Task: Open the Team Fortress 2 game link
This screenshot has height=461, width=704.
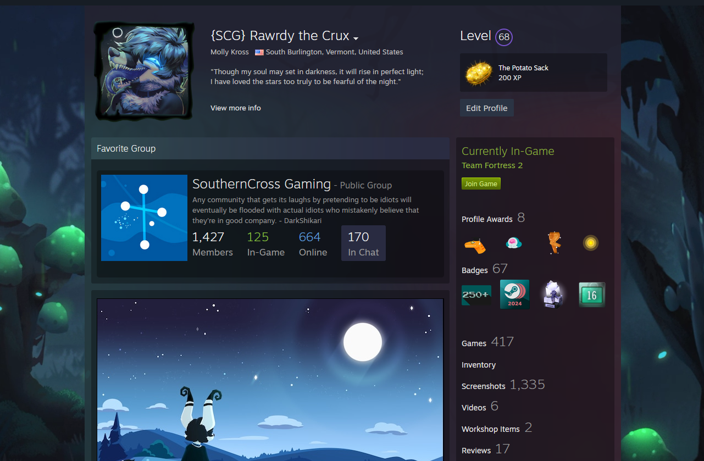Action: pos(492,165)
